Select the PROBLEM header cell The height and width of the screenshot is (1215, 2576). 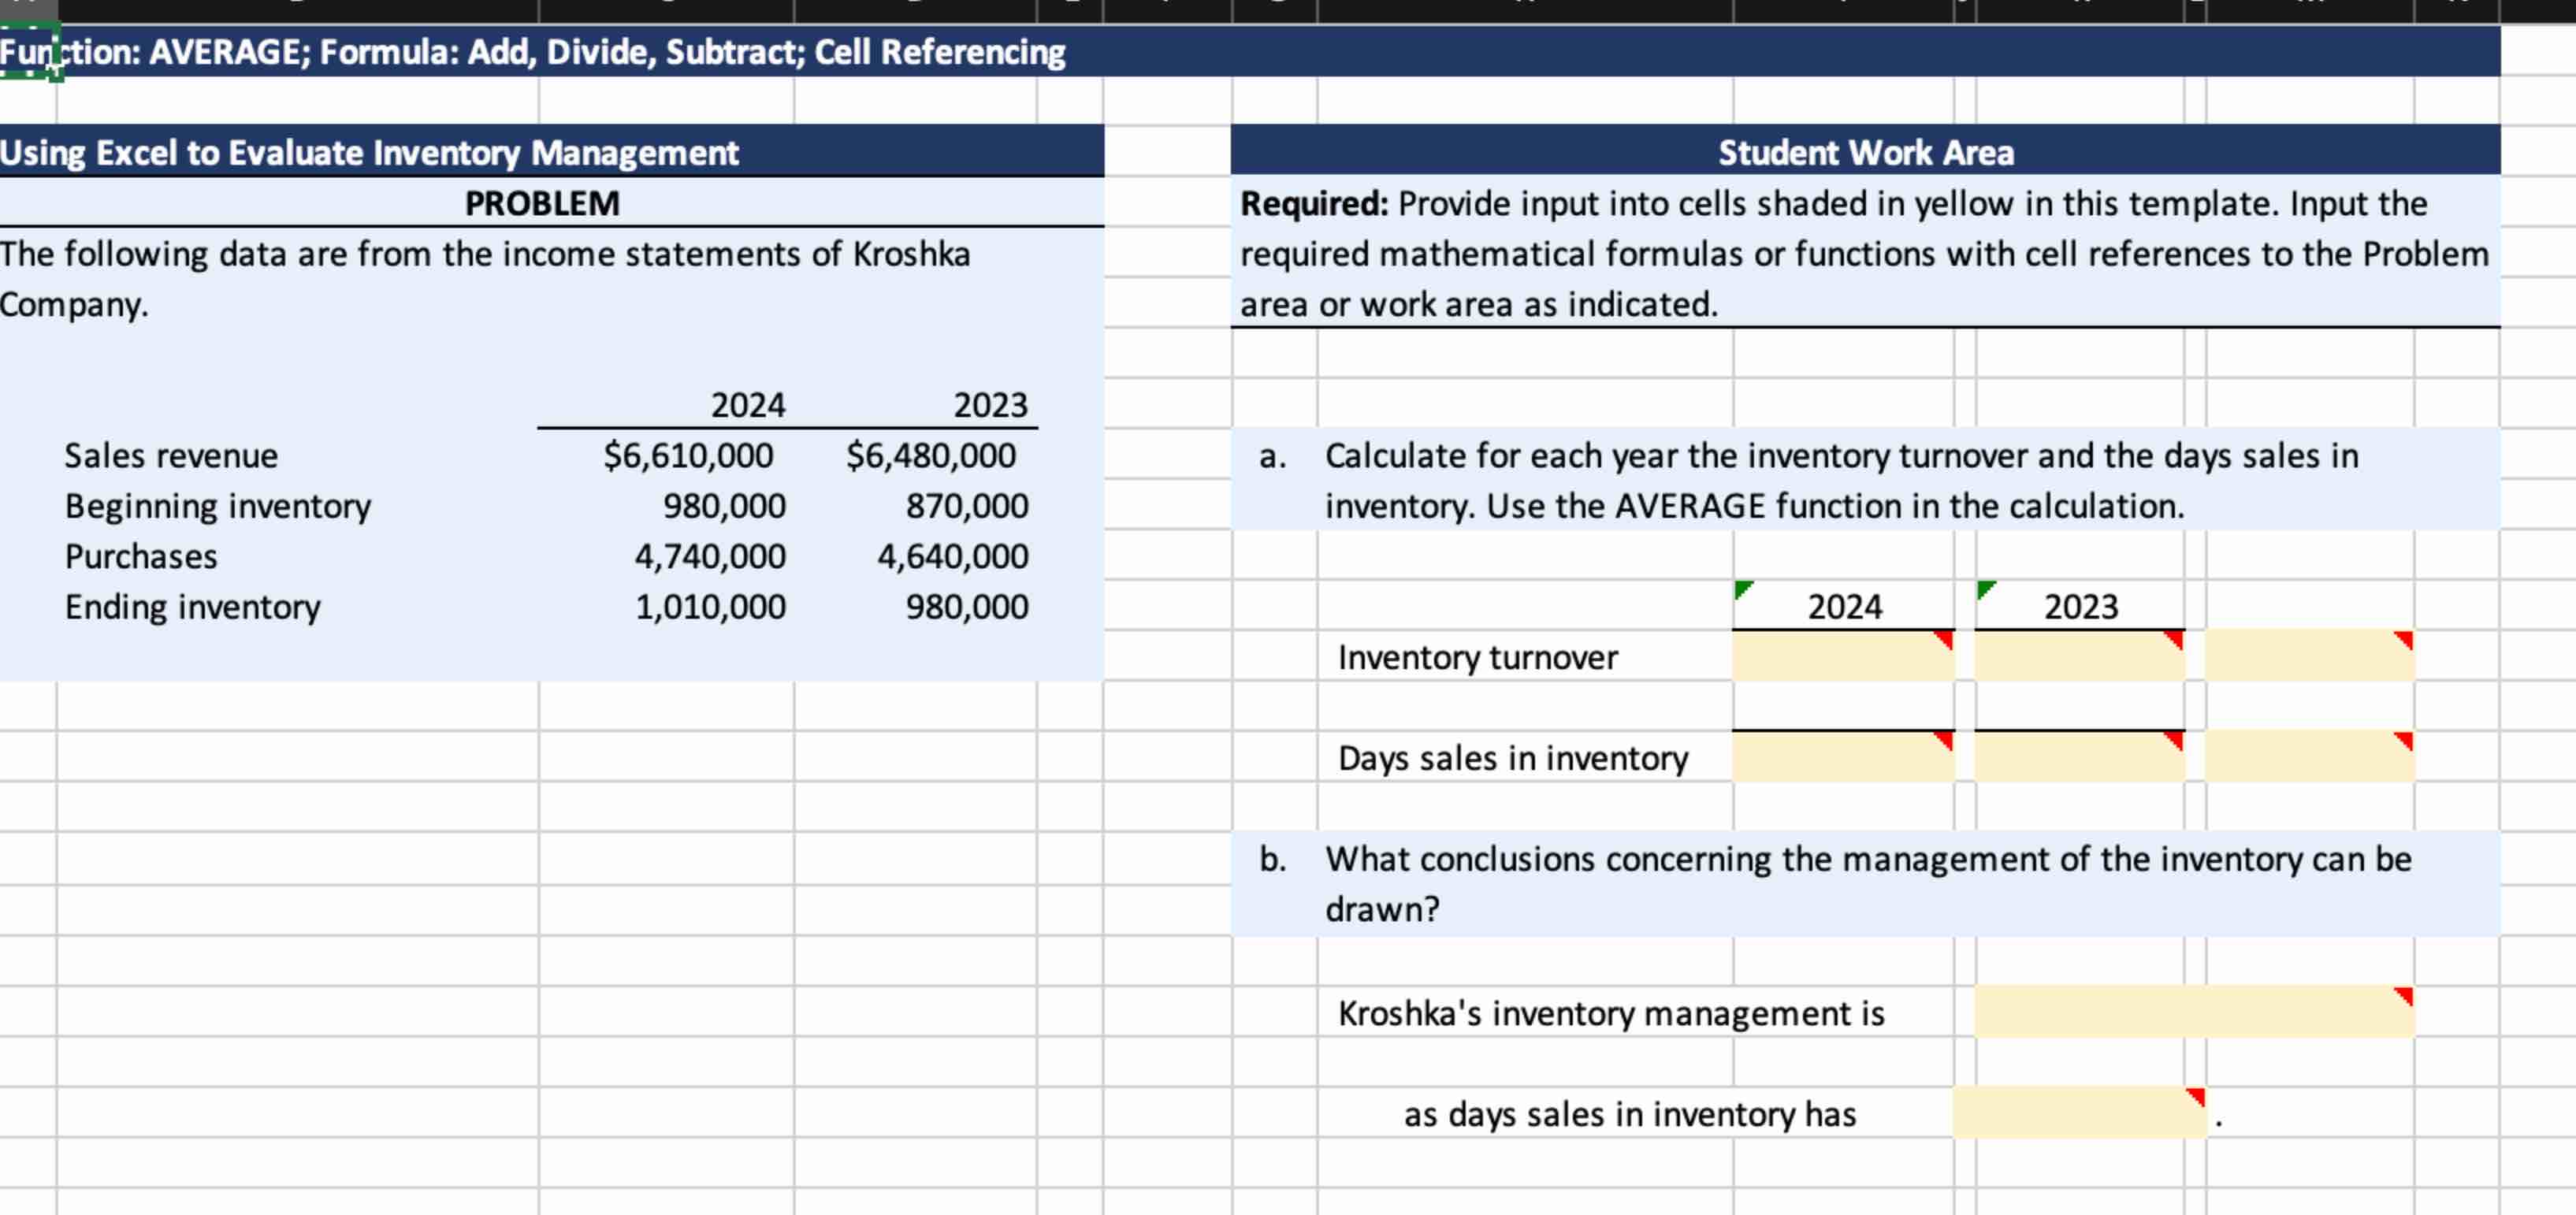coord(543,203)
